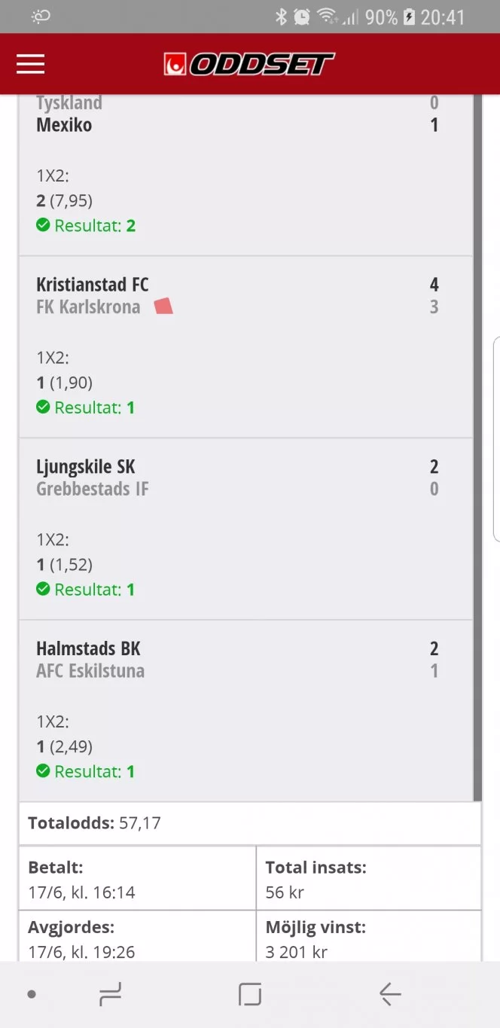Image resolution: width=500 pixels, height=1028 pixels.
Task: Click the bet slip vertical scrollbar
Action: (477, 452)
